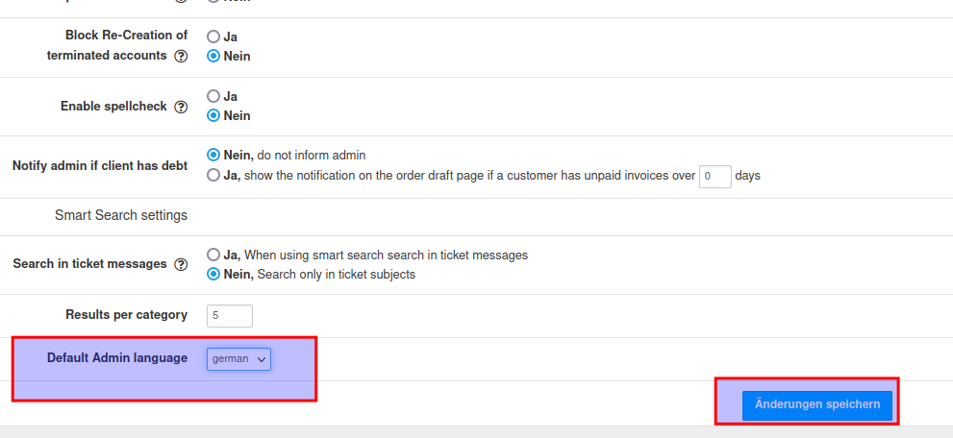Viewport: 953px width, 438px height.
Task: Click the Results per category input field
Action: (x=229, y=315)
